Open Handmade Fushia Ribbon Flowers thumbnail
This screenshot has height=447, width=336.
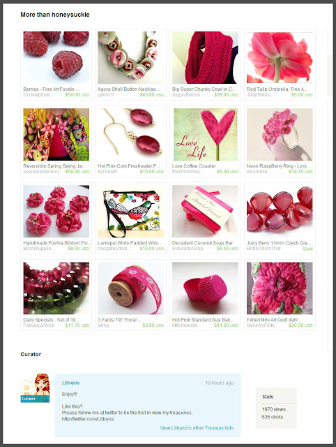click(56, 211)
